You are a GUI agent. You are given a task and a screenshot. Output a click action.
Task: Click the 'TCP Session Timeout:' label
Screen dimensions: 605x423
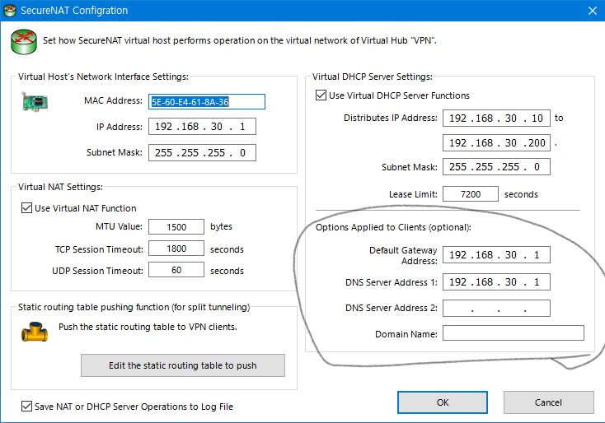(x=99, y=249)
